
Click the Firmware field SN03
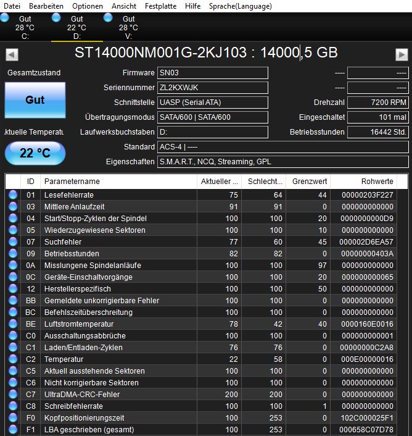click(213, 73)
